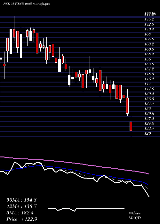The height and width of the screenshot is (224, 160).
Task: Click the 146.4 price axis label
Action: click(x=149, y=79)
